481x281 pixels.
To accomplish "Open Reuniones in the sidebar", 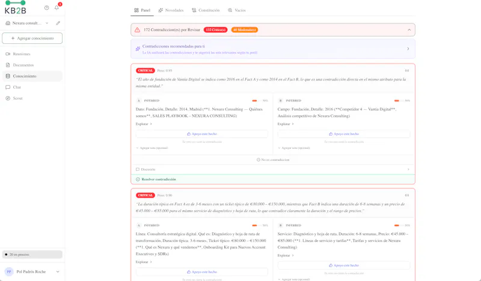I will (32, 54).
